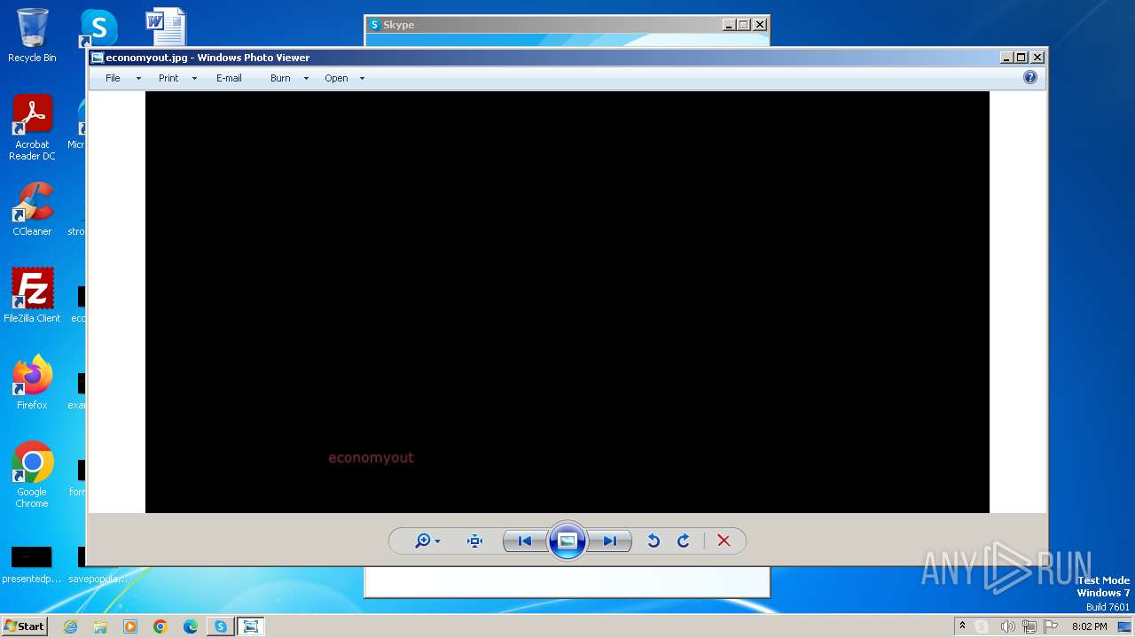Launch Firefox from desktop
This screenshot has width=1135, height=638.
click(x=32, y=382)
